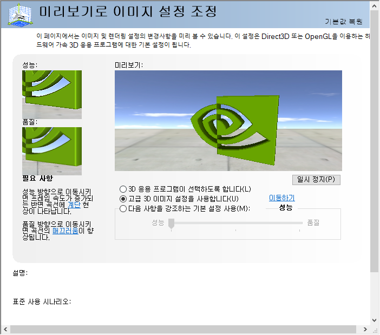380x335 pixels.
Task: Click the 성능 label at slider's left end
Action: 158,222
